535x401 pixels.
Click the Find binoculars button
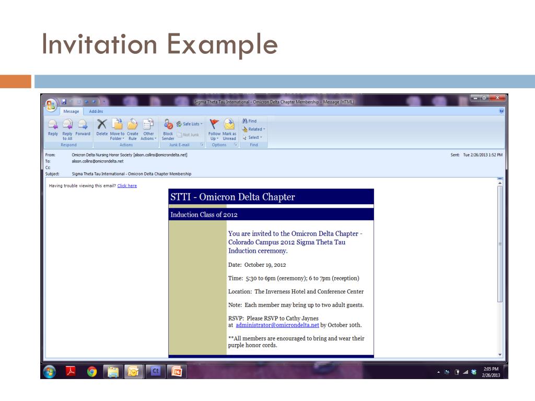click(x=249, y=121)
